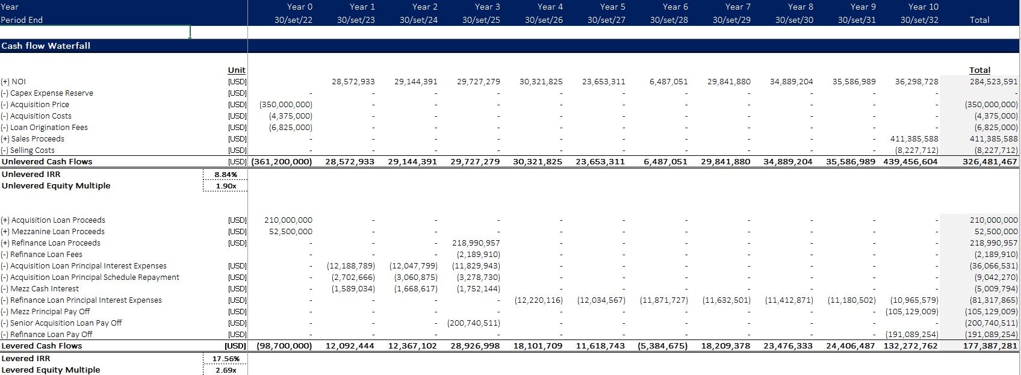This screenshot has height=375, width=1021.
Task: Click Acquisition Loan Proceeds value 210,000,000 in Year 0
Action: tap(288, 220)
